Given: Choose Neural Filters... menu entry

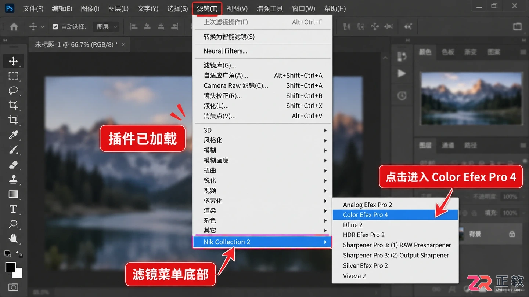Looking at the screenshot, I should [x=263, y=51].
